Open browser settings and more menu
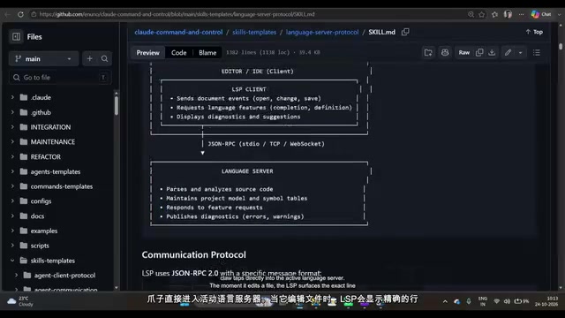The height and width of the screenshot is (318, 565). [x=522, y=14]
